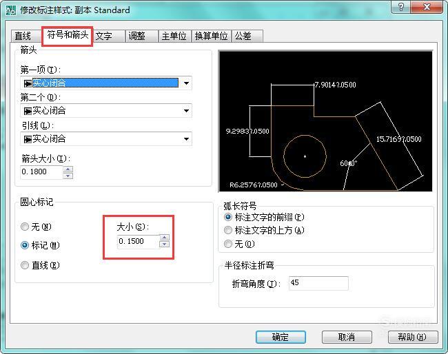Select the 符号和箭头 tab
Image resolution: width=448 pixels, height=354 pixels.
click(x=68, y=35)
